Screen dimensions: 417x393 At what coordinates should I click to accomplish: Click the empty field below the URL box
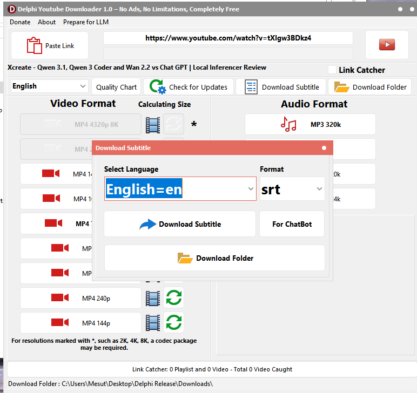tap(228, 53)
